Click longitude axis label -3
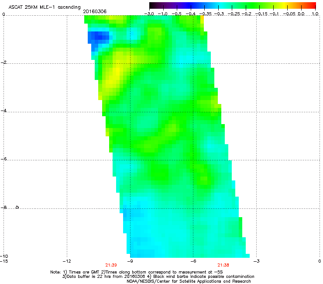The image size is (323, 284). click(x=256, y=261)
